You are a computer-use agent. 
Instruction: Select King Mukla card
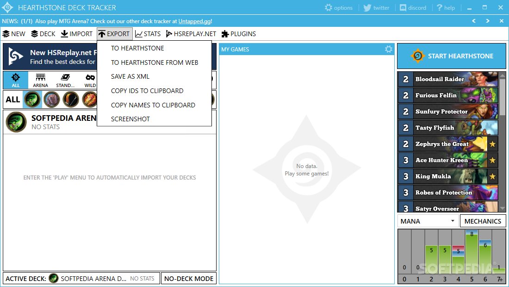point(448,176)
